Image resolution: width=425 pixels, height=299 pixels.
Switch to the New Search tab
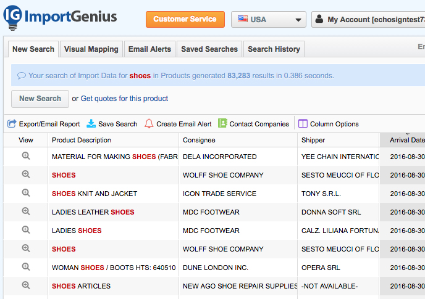tap(33, 49)
